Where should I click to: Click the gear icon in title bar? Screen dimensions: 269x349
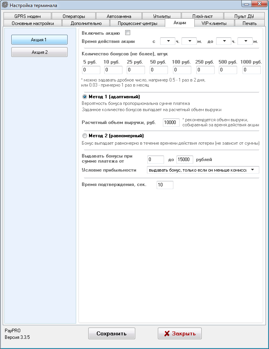[x=5, y=5]
